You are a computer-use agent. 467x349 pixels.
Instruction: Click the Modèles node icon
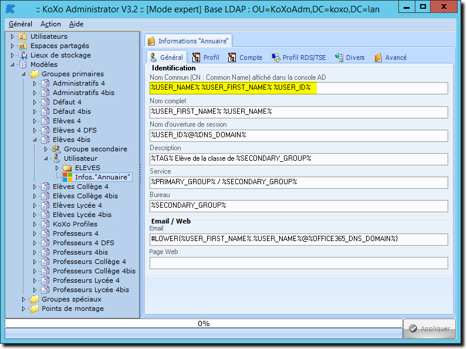tap(23, 65)
